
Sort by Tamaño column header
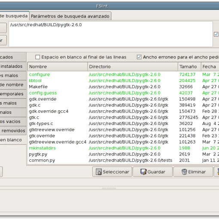coord(189,67)
